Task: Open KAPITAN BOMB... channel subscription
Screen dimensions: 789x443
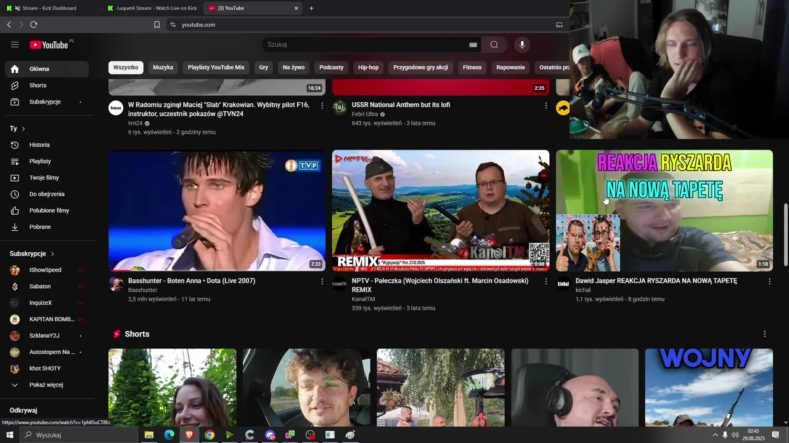Action: [x=47, y=319]
